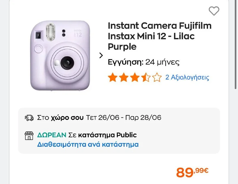Open the 2 Αξιολογήσεις reviews link
This screenshot has width=238, height=184.
click(187, 78)
